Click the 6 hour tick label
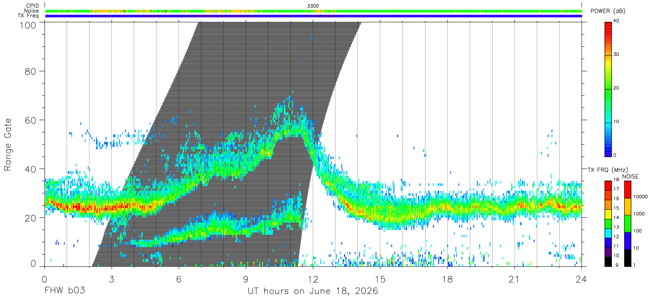 178,279
